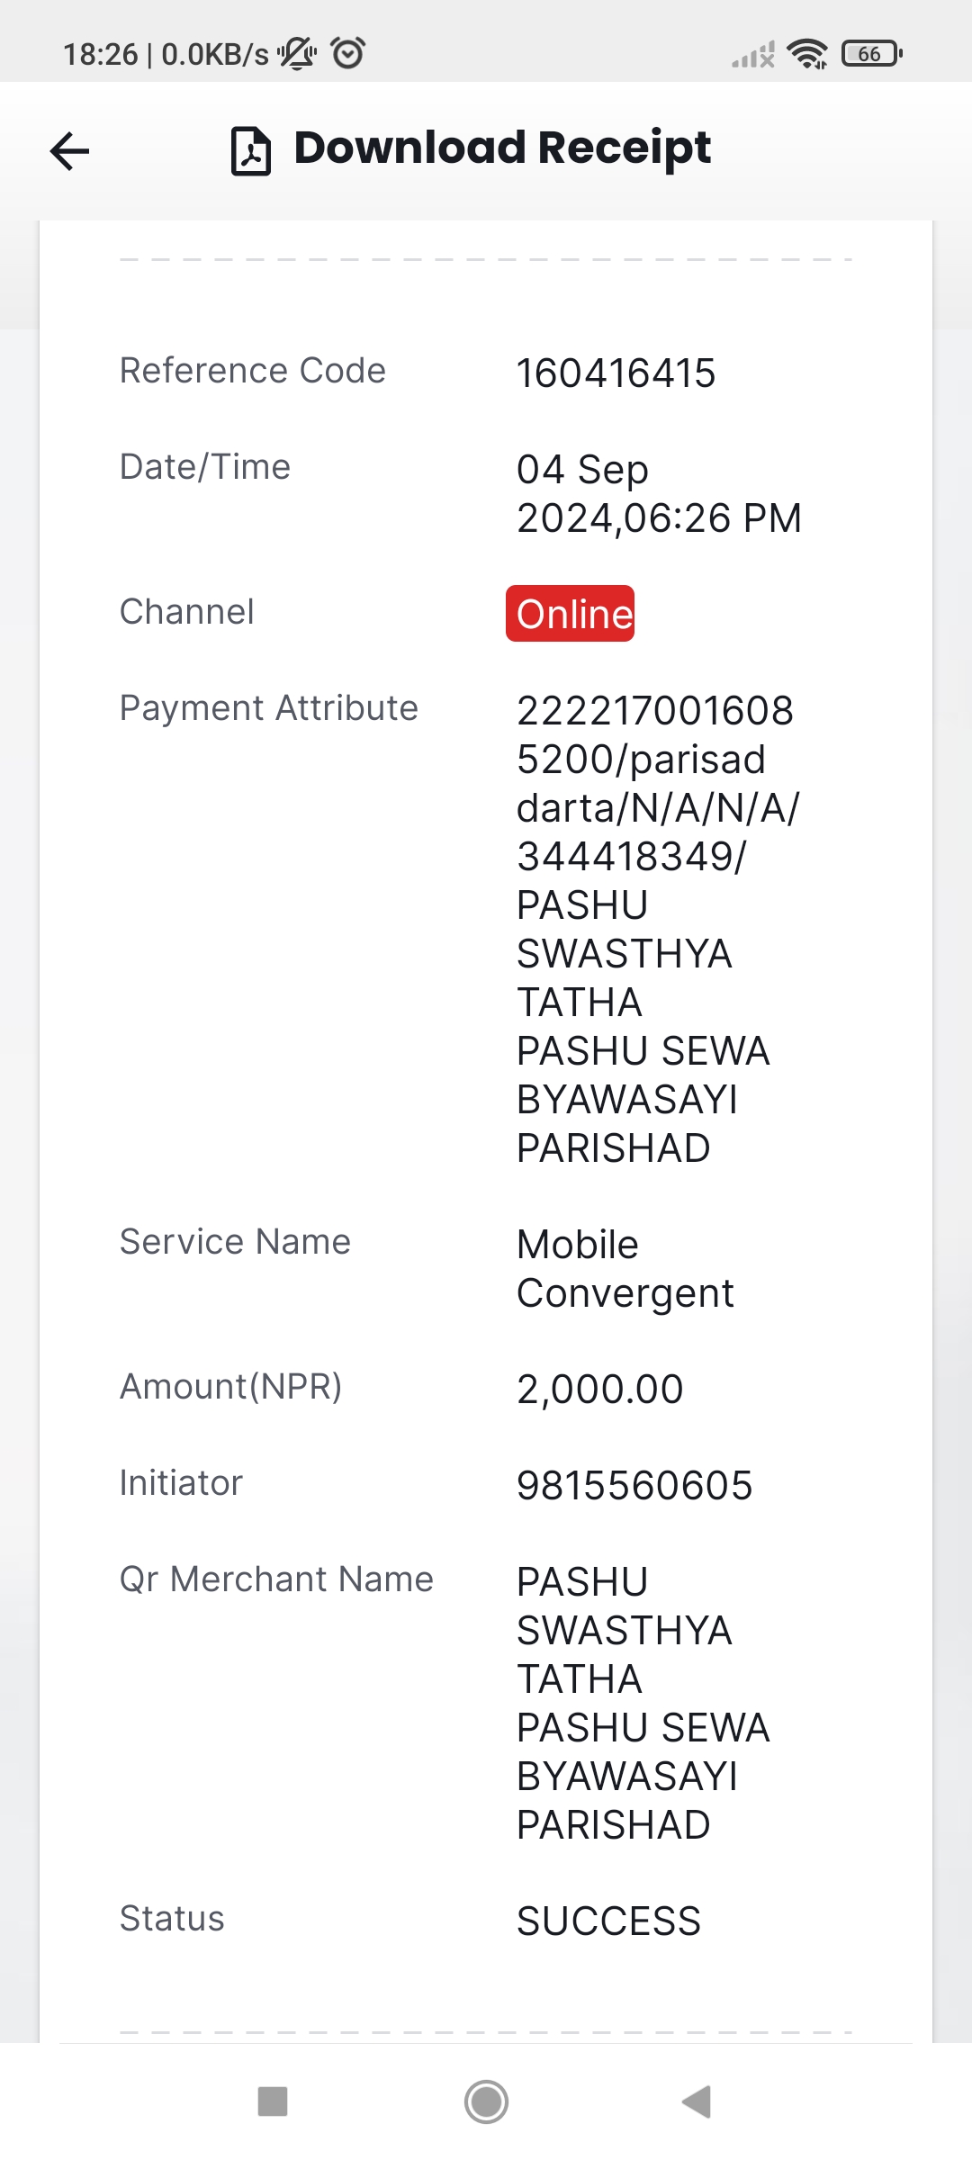Tap the mobile signal strength icon
Image resolution: width=972 pixels, height=2160 pixels.
[753, 55]
